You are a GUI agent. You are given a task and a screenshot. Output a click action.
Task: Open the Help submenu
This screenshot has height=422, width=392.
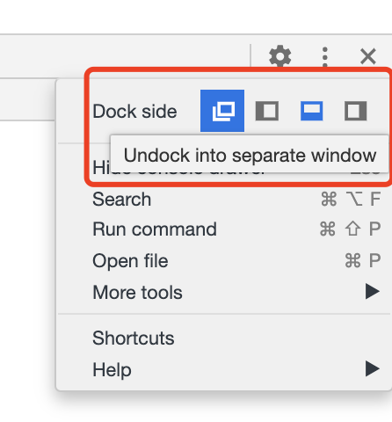pyautogui.click(x=224, y=369)
